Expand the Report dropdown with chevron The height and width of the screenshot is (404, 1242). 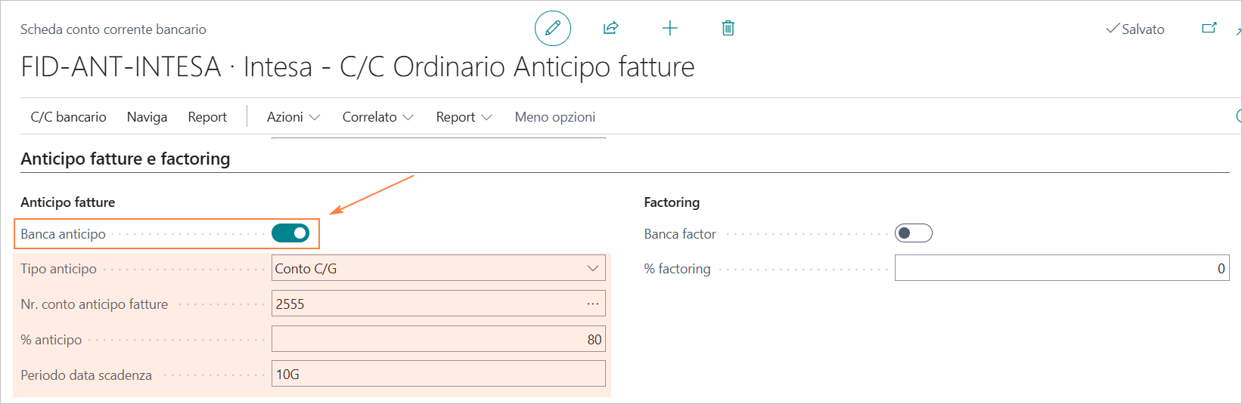(x=464, y=117)
